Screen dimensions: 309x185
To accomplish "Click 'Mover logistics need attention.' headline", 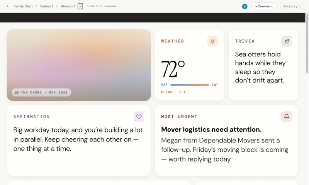I will 211,129.
